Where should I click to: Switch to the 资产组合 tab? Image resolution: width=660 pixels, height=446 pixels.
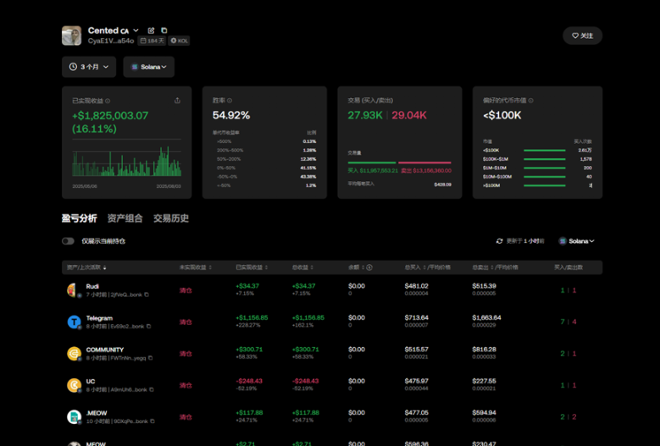(x=125, y=218)
